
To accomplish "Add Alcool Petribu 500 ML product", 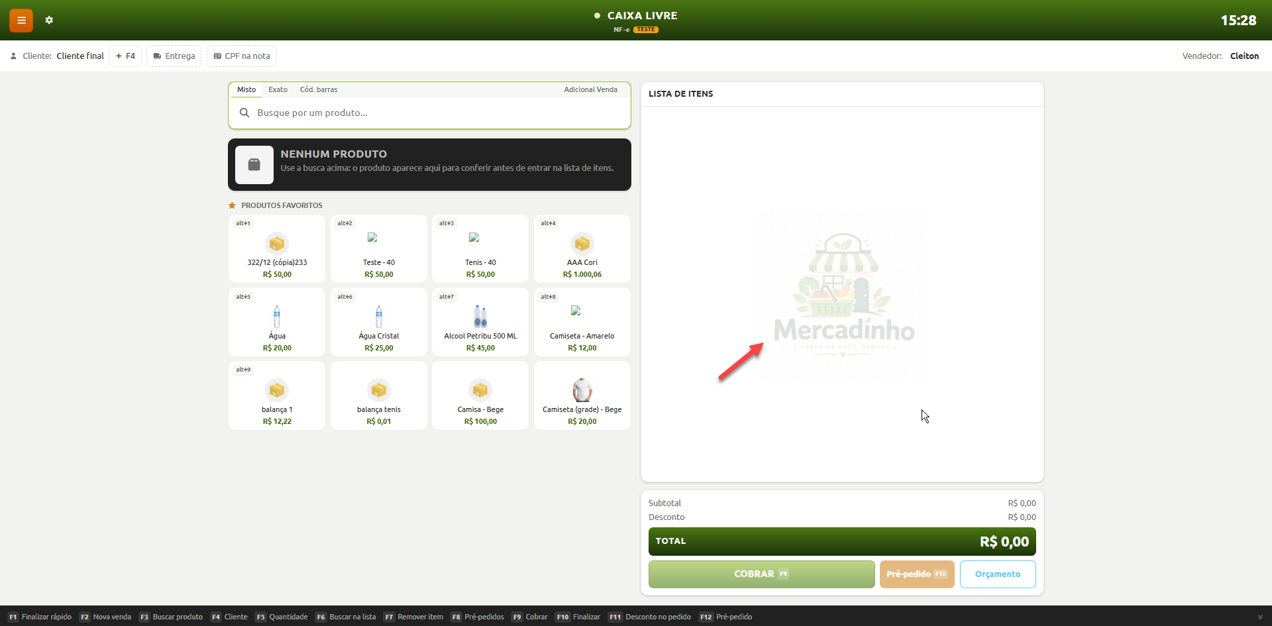I will tap(480, 322).
